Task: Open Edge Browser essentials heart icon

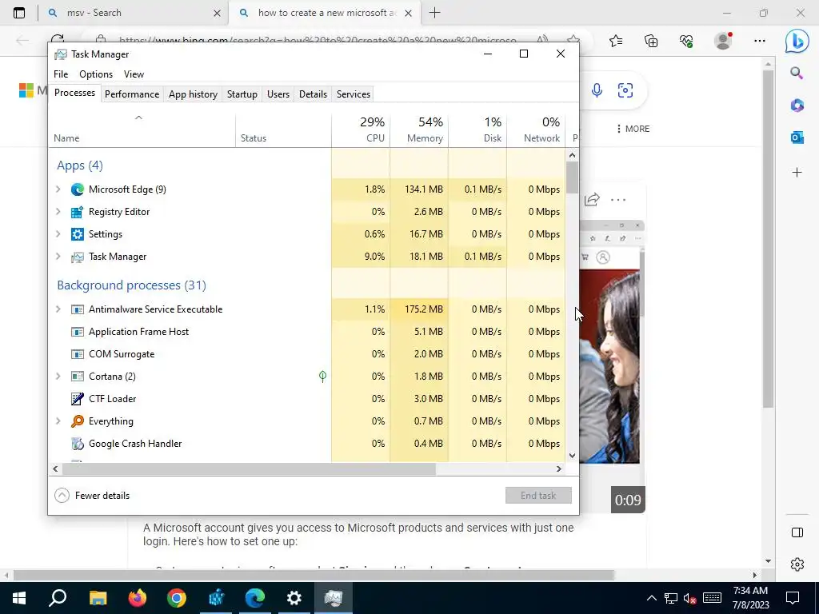Action: click(686, 41)
